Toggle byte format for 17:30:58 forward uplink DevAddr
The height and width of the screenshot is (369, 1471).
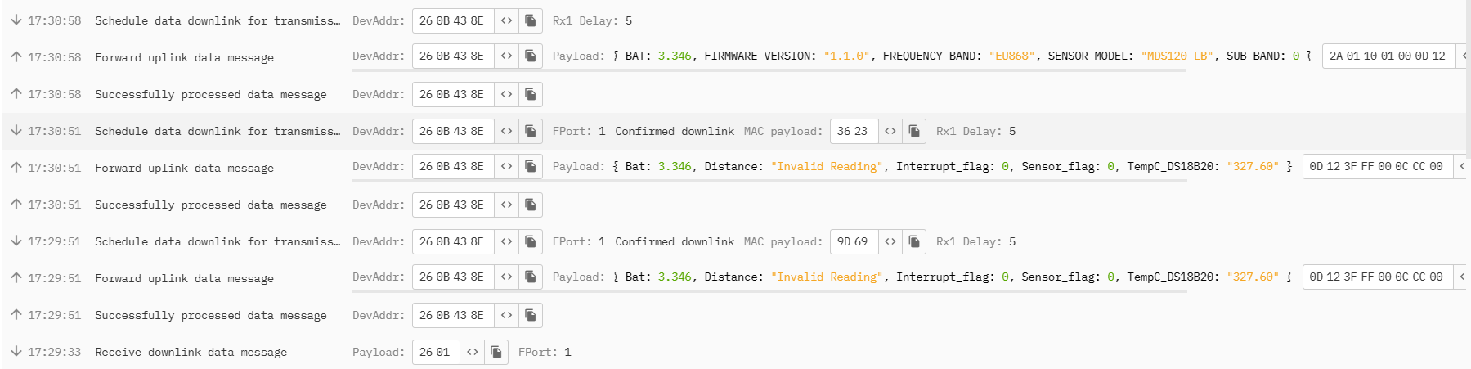(x=506, y=56)
